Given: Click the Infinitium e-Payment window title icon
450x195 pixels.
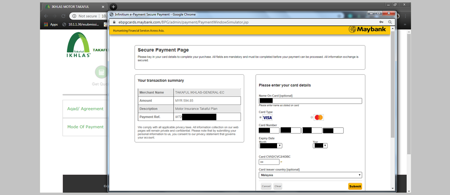Looking at the screenshot, I should 111,15.
